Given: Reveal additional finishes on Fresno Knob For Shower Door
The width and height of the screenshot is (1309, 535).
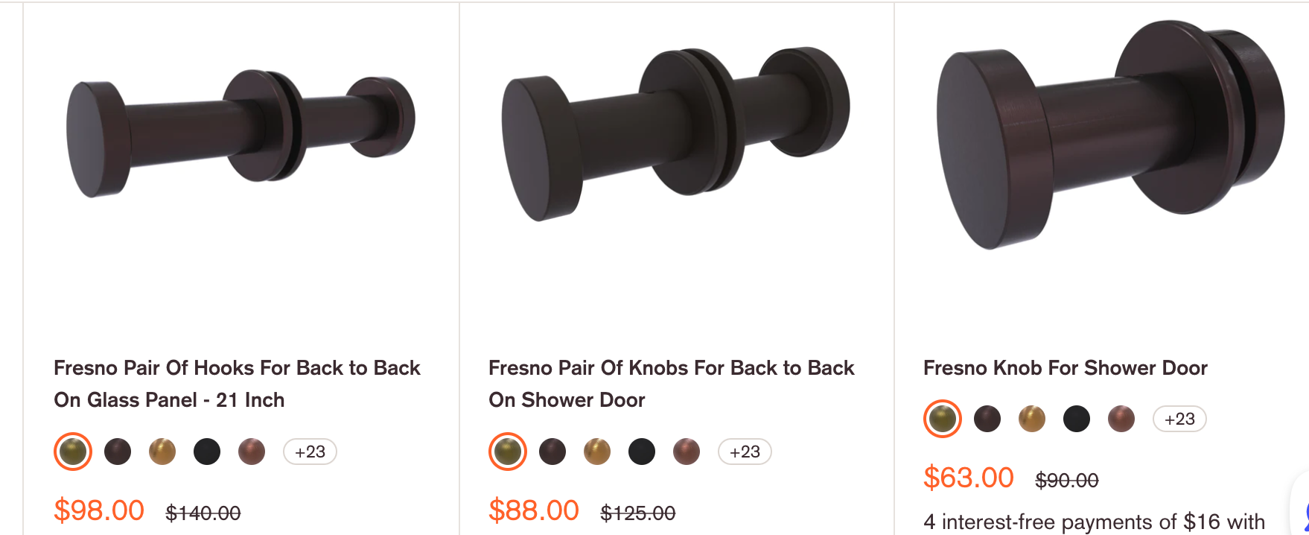Looking at the screenshot, I should click(x=1179, y=419).
